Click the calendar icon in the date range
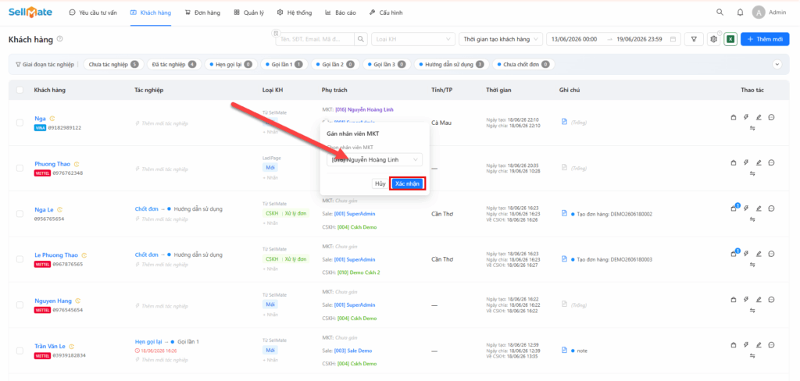 click(x=673, y=39)
